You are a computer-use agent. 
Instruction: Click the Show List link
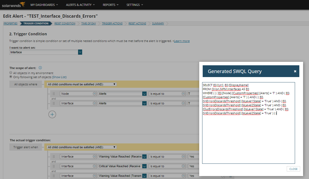pyautogui.click(x=59, y=77)
